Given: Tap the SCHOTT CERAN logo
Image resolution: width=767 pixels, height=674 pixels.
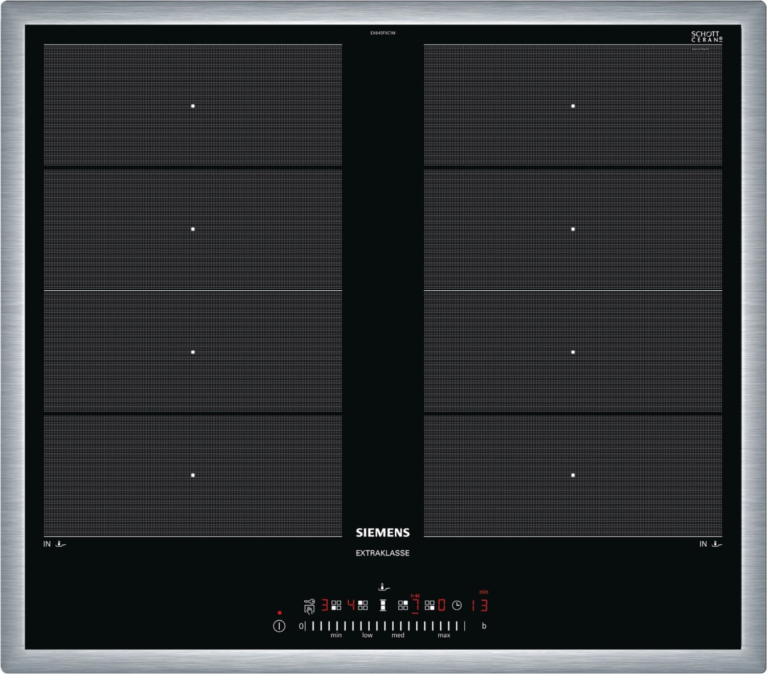Looking at the screenshot, I should point(707,36).
